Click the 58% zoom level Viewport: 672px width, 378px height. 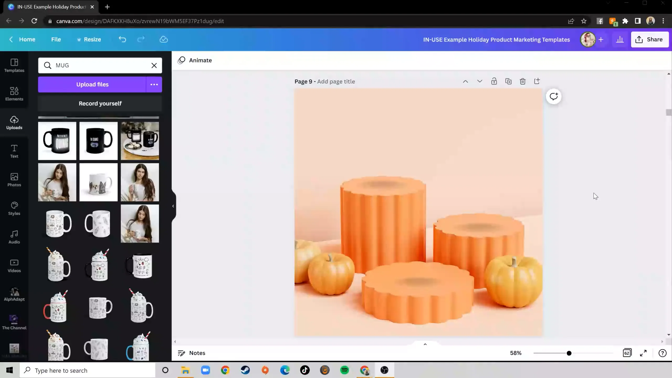click(516, 353)
